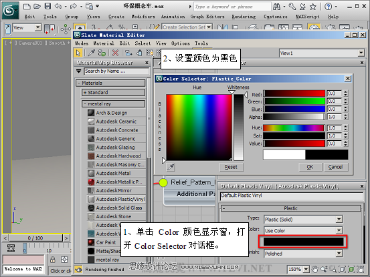
Task: Click Cancel in Color Selector
Action: (x=335, y=167)
